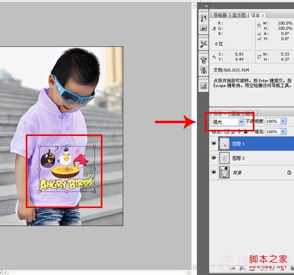Click the left-middle transform handle
This screenshot has height=275, width=294.
[39, 169]
